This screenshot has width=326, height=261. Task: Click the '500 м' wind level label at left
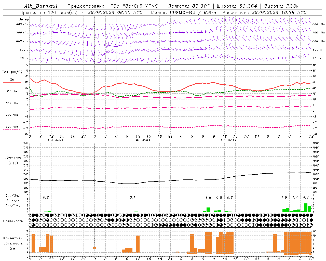24,50
